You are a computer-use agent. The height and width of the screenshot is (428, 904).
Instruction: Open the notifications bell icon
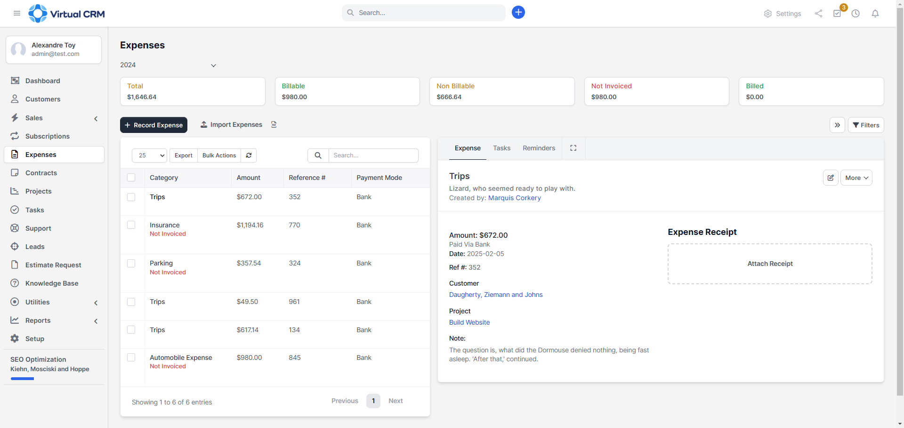coord(875,14)
